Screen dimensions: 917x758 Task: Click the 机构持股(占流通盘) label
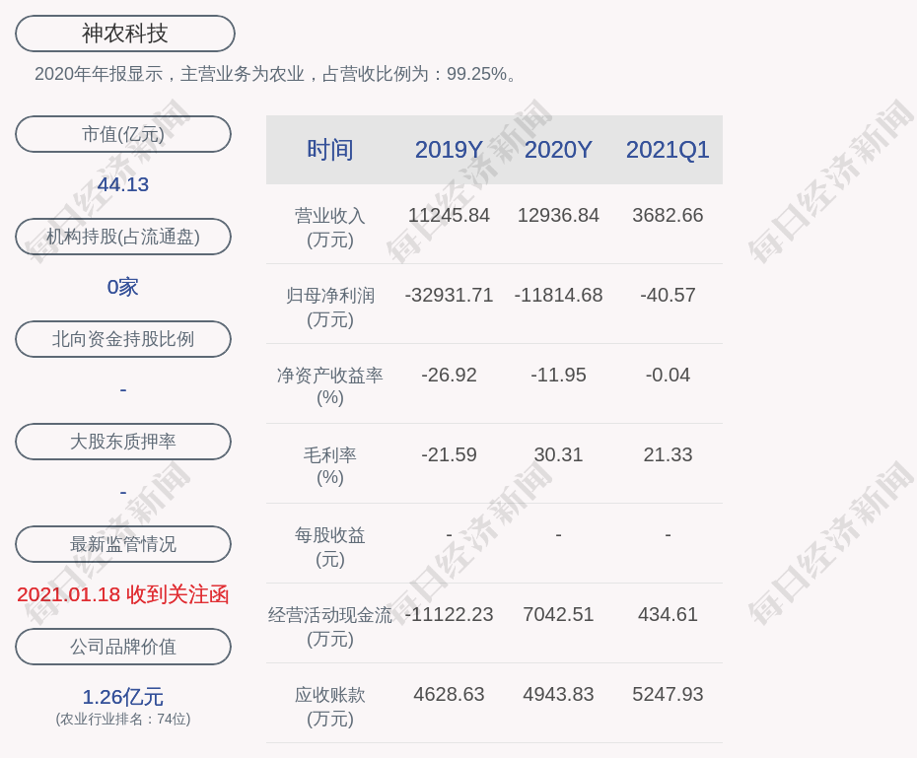tap(123, 237)
